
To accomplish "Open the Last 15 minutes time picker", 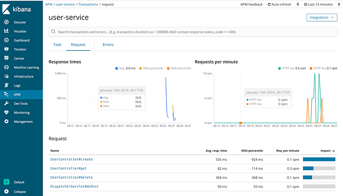I will 318,4.
